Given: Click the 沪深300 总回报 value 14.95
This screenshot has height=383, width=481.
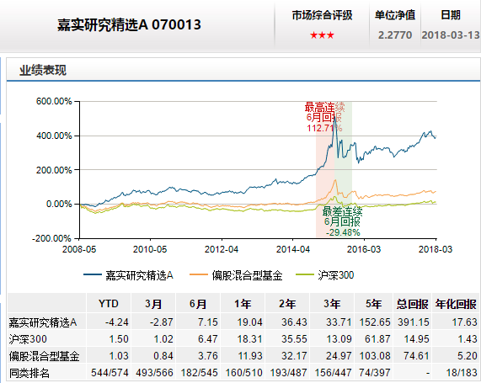Looking at the screenshot, I should pos(417,339).
